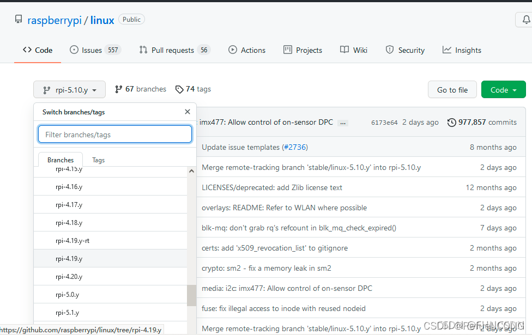Image resolution: width=532 pixels, height=335 pixels.
Task: Click 'overlays: README: Refer to WLAN' commit
Action: pos(284,208)
